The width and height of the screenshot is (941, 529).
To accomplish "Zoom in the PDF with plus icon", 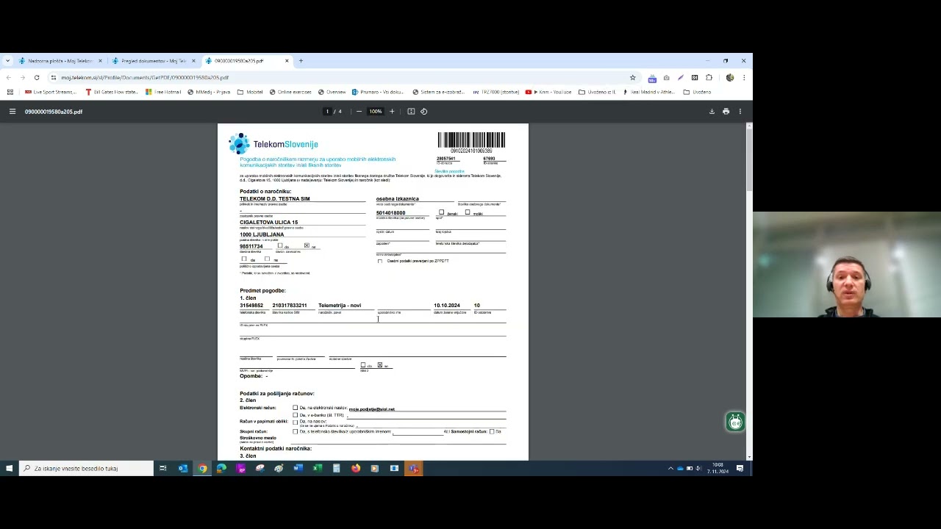I will click(x=392, y=112).
